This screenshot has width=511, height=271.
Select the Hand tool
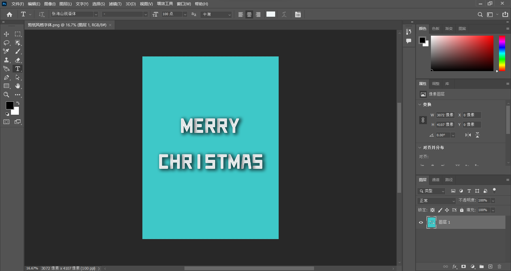coord(18,86)
